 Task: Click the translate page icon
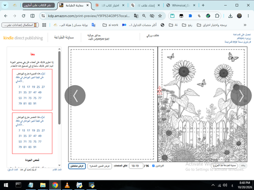136,16
